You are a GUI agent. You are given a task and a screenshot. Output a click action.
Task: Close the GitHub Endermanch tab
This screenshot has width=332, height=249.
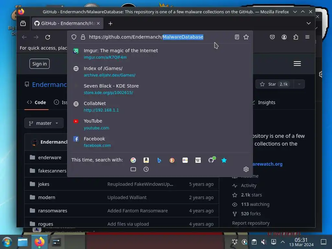coord(98,23)
